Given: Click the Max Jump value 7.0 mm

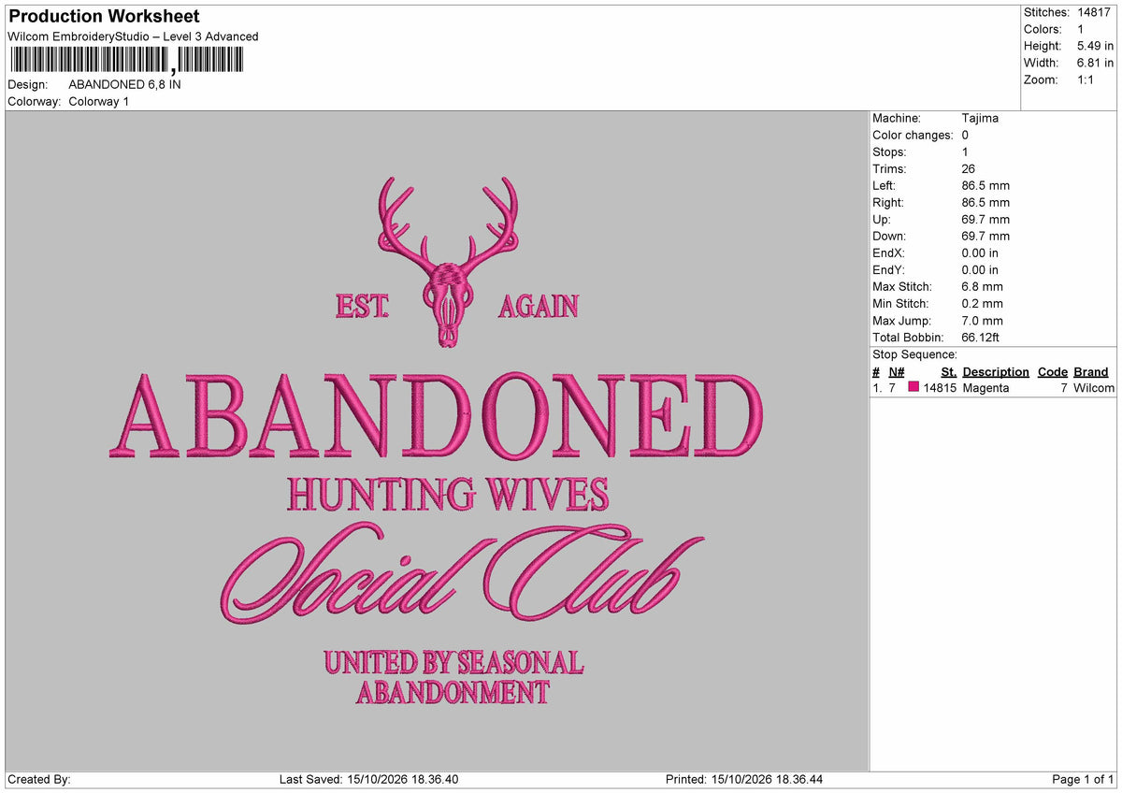Looking at the screenshot, I should (x=982, y=320).
